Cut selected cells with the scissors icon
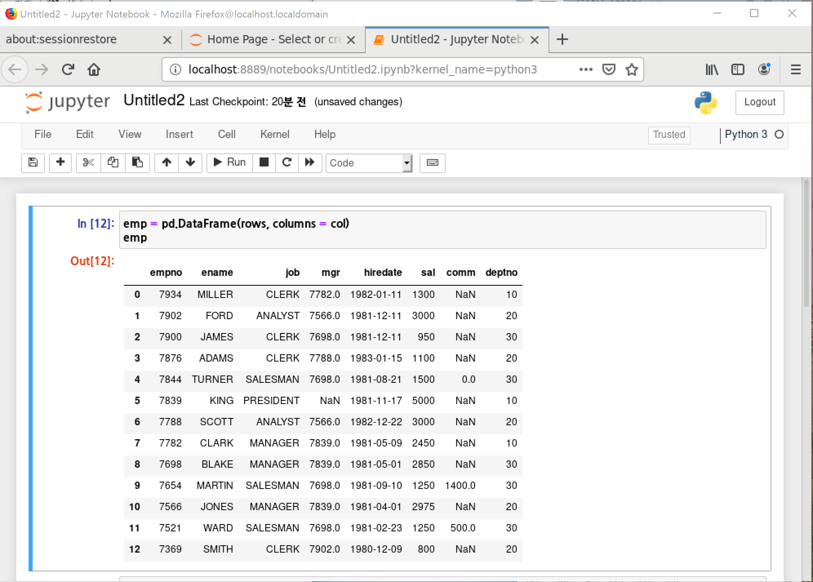Viewport: 813px width, 582px height. 88,162
